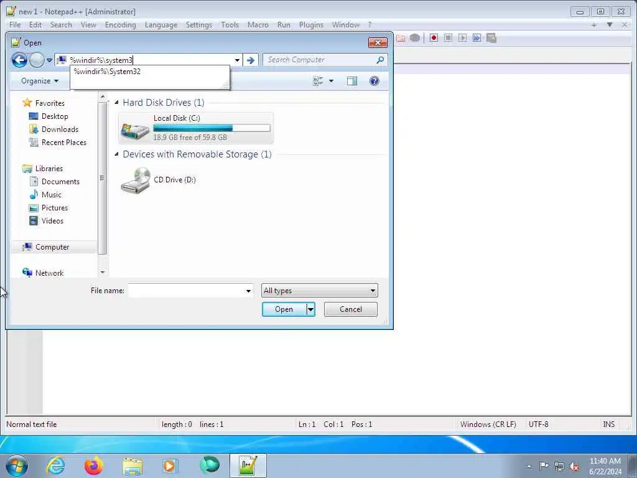Open the File menu
The image size is (637, 478).
coord(15,25)
